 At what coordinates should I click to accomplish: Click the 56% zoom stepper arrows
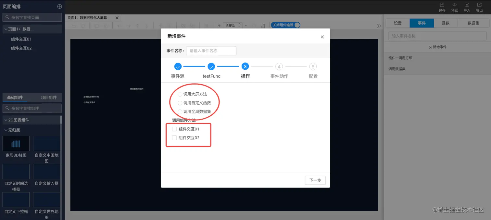(x=240, y=26)
